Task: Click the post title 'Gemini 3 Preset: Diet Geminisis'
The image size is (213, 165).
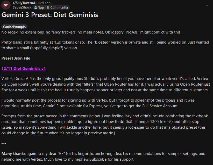Action: click(x=50, y=15)
